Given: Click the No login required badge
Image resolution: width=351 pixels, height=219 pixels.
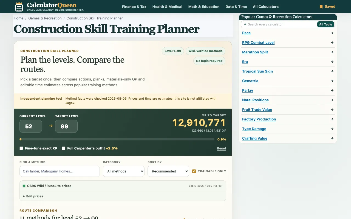Looking at the screenshot, I should (x=209, y=61).
